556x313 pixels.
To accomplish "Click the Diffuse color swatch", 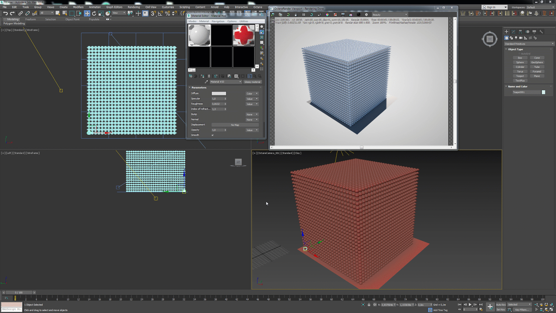I will point(219,93).
